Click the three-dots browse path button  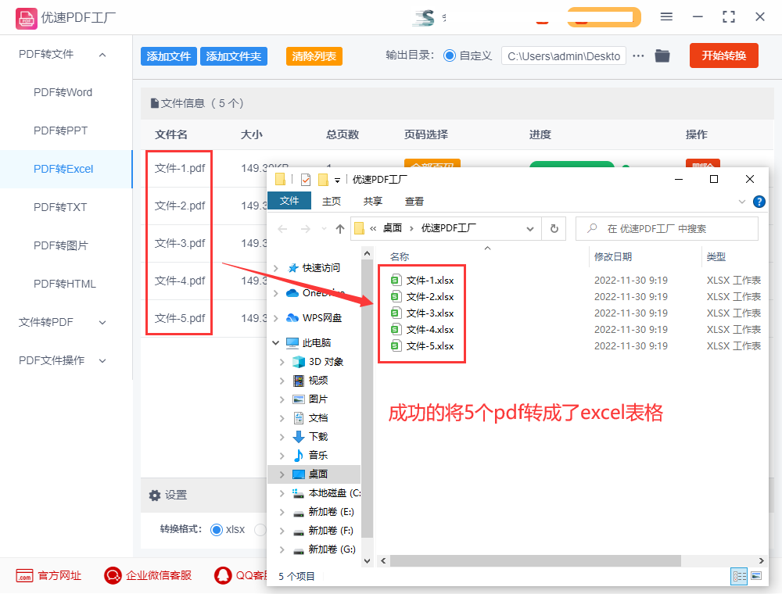click(x=638, y=55)
